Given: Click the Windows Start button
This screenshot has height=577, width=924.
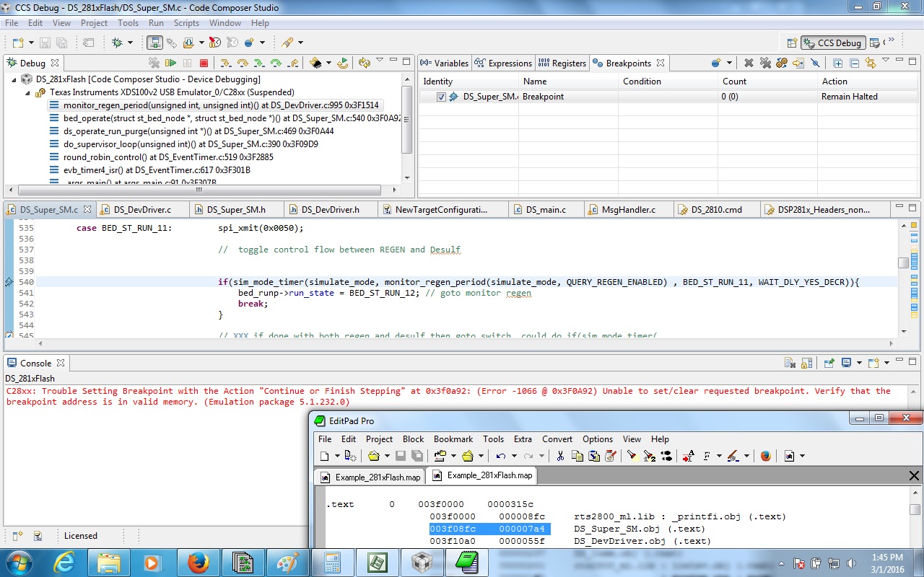Looking at the screenshot, I should click(x=18, y=562).
